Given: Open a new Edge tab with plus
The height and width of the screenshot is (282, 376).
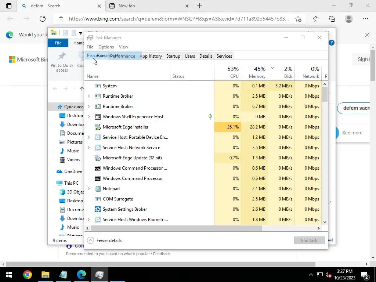Looking at the screenshot, I should 199,6.
